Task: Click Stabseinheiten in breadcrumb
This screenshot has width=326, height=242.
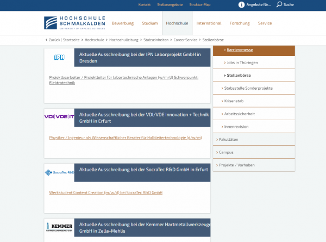Action: coord(156,40)
